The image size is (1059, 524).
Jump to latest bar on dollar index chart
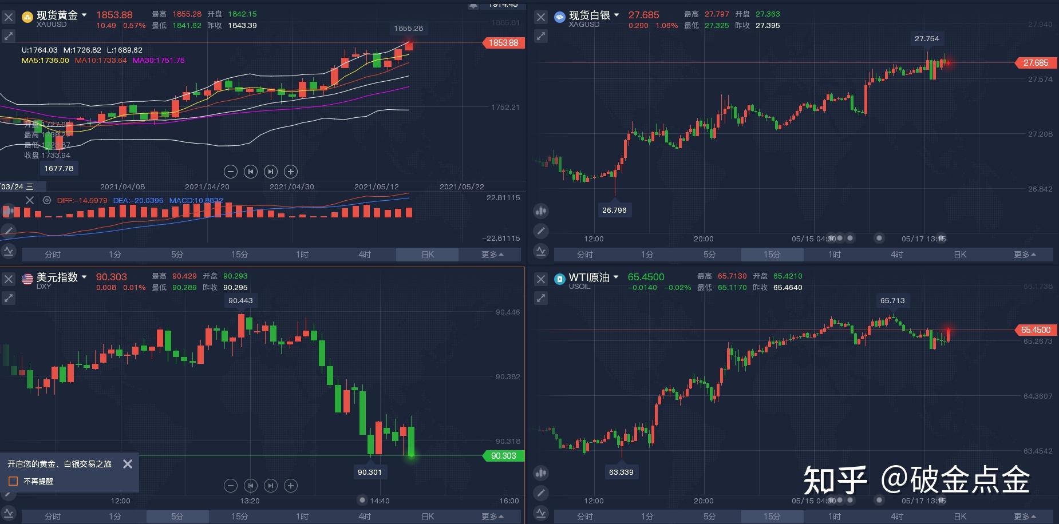pyautogui.click(x=271, y=486)
